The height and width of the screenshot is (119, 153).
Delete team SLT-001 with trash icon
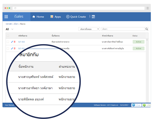[15, 48]
